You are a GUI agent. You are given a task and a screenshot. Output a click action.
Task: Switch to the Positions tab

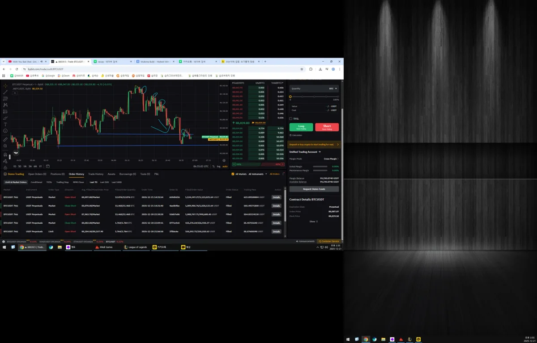pos(58,174)
